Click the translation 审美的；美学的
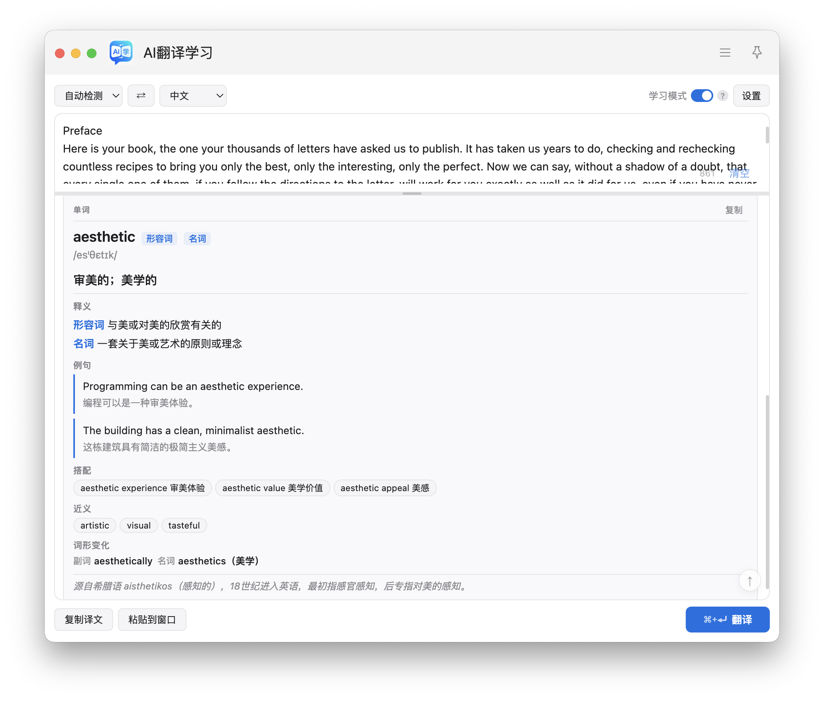The image size is (824, 701). [x=115, y=280]
